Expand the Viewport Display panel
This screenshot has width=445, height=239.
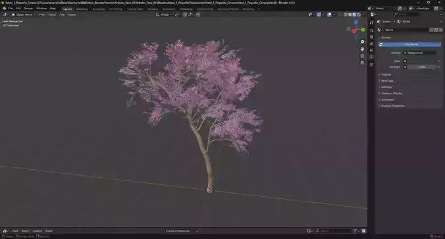coord(391,93)
